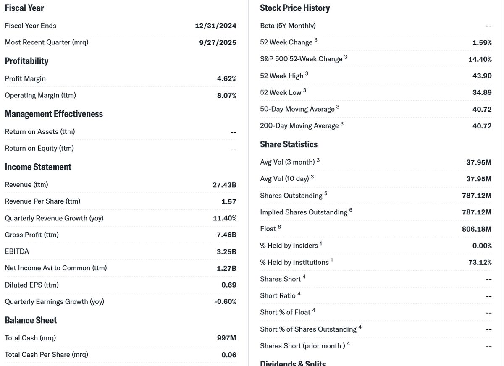The image size is (504, 366).
Task: Click footnote 3 beside 52 Week Change
Action: coord(316,40)
